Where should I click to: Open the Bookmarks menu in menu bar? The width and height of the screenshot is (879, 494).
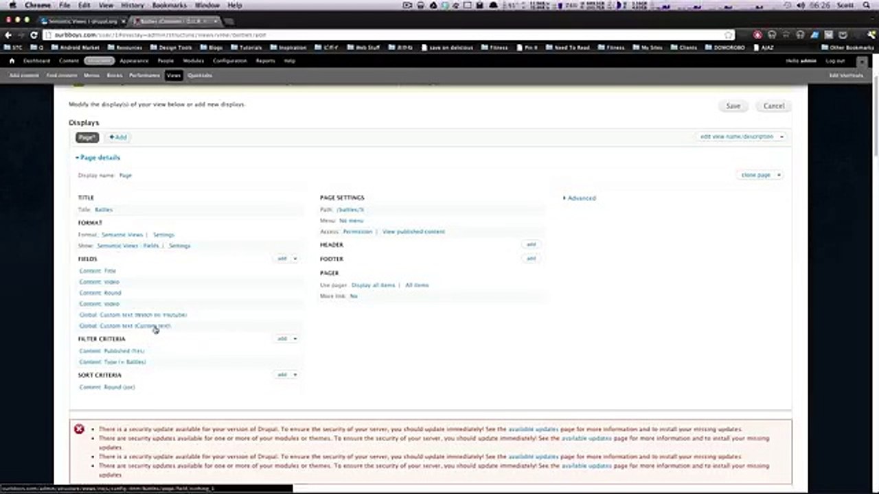pos(169,5)
